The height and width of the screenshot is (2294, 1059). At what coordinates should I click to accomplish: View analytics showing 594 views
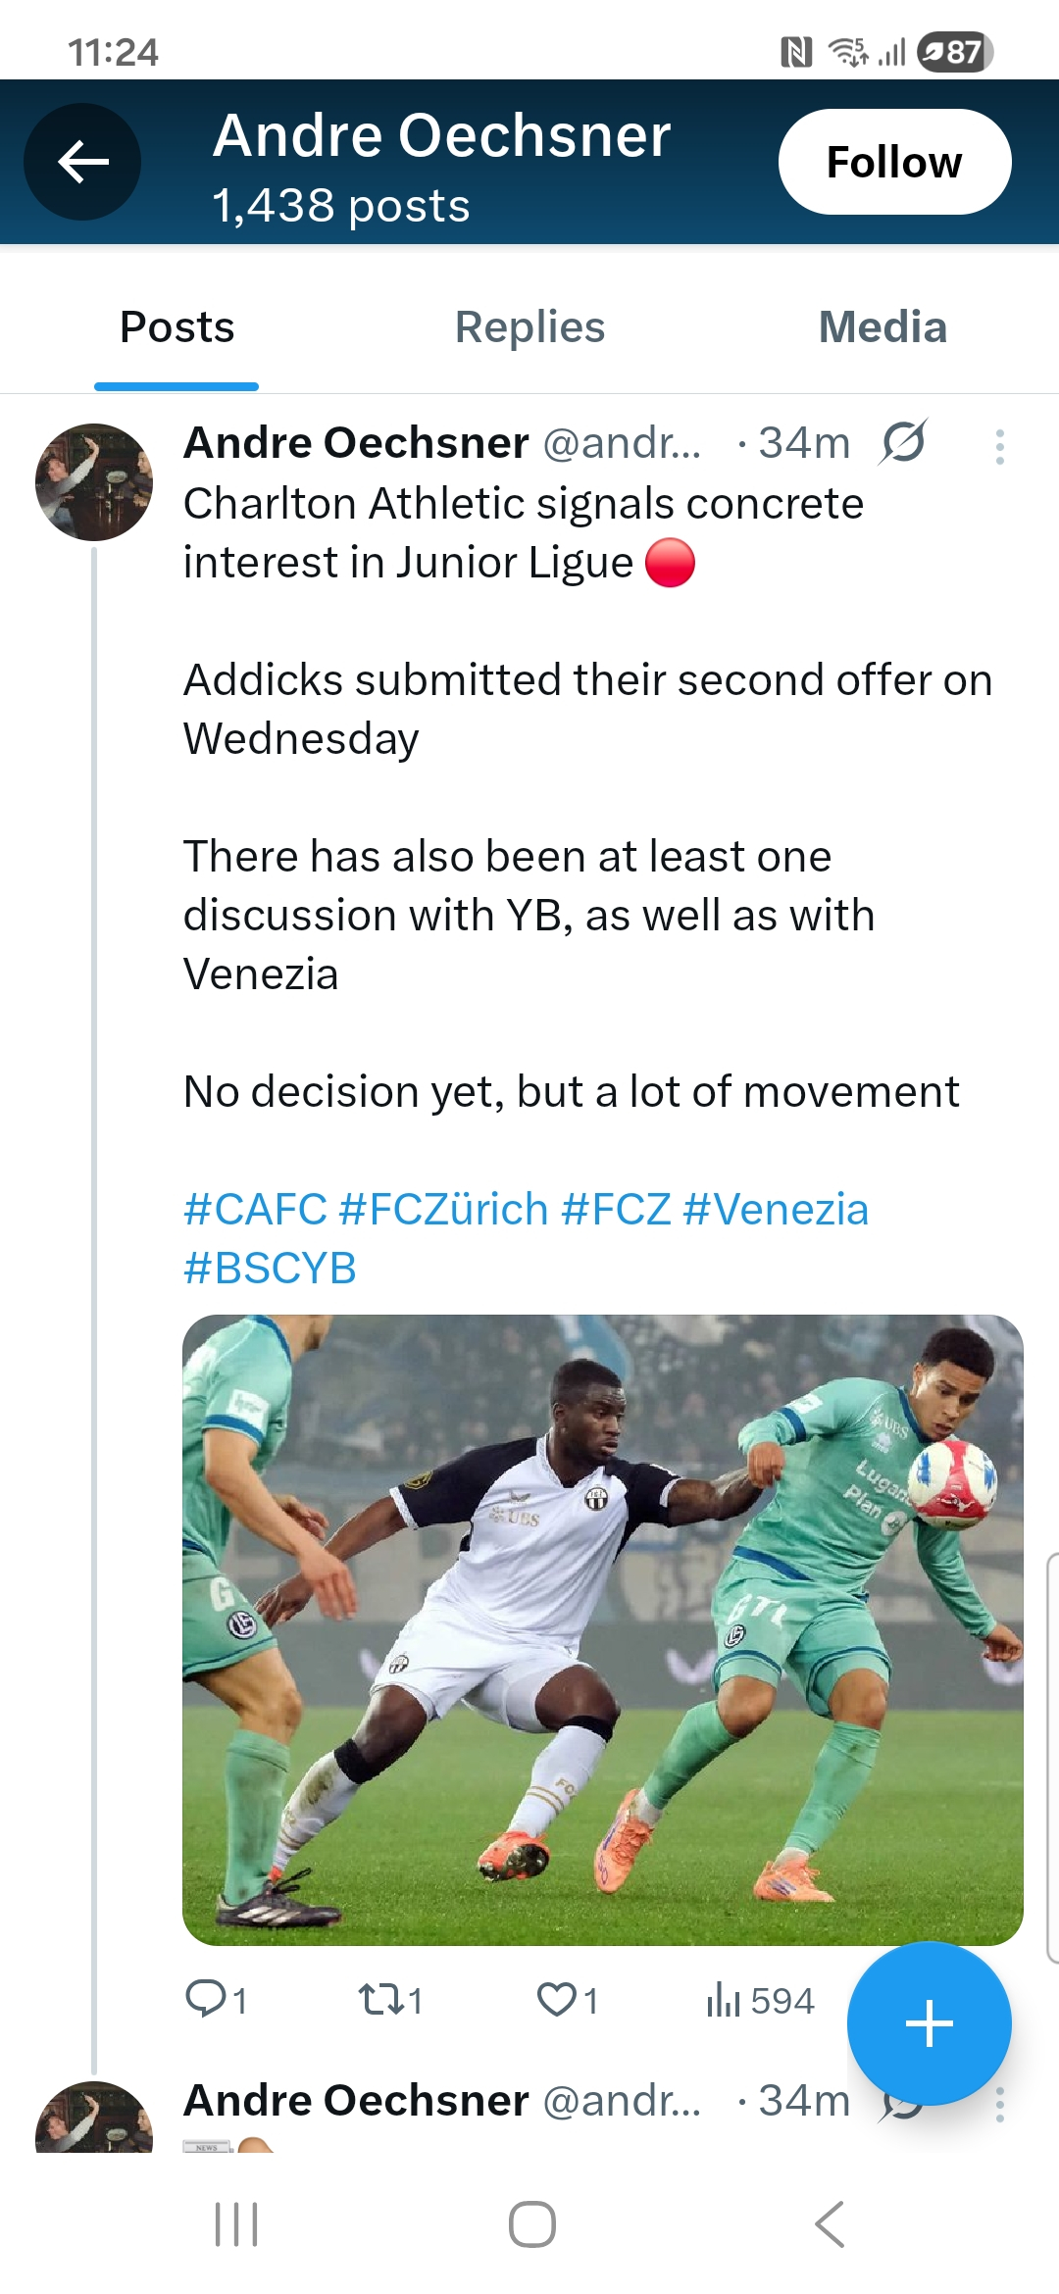(x=760, y=2000)
